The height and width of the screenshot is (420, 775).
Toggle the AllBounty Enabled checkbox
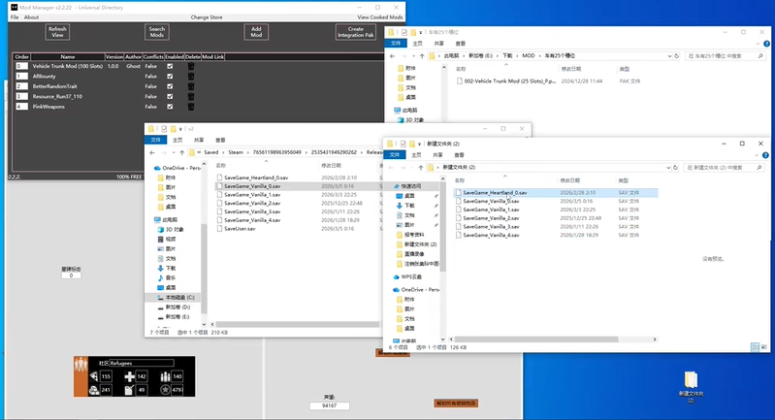pyautogui.click(x=170, y=76)
